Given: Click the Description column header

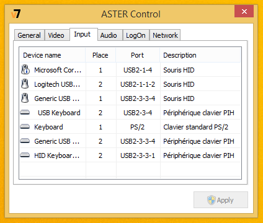Looking at the screenshot, I should point(200,55).
